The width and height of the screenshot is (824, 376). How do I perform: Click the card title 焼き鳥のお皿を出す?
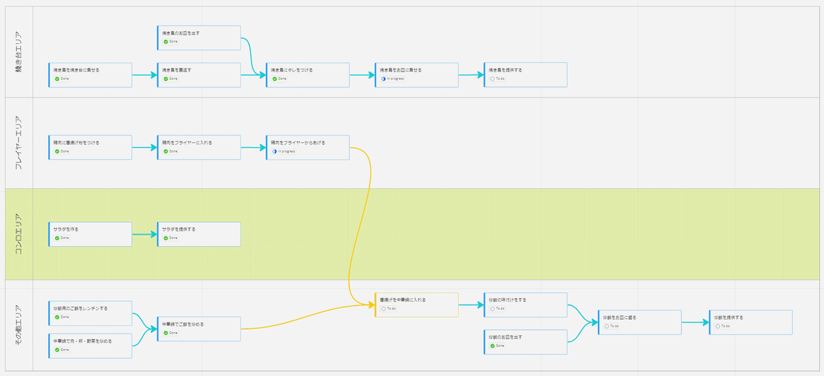[181, 33]
